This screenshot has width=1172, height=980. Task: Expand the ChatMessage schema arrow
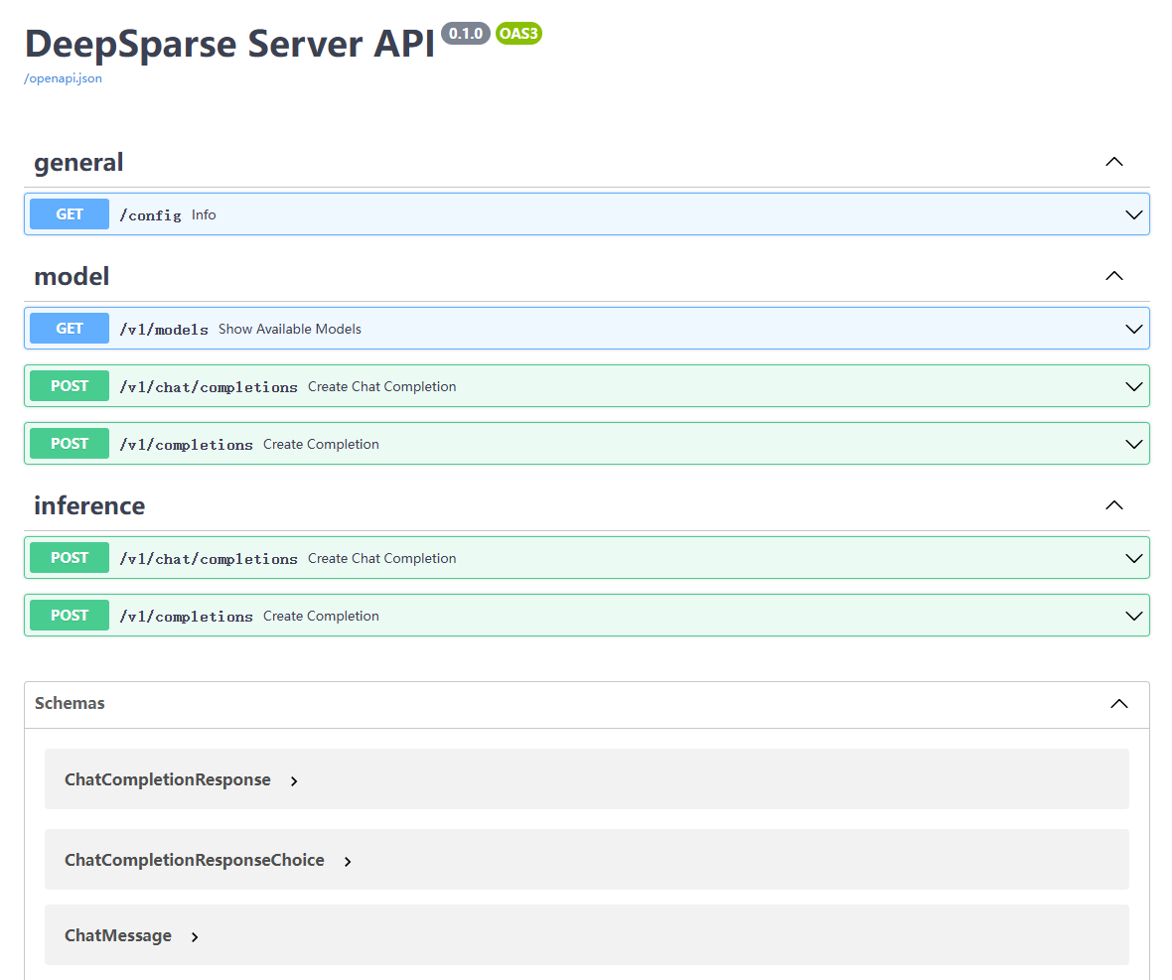click(x=195, y=937)
